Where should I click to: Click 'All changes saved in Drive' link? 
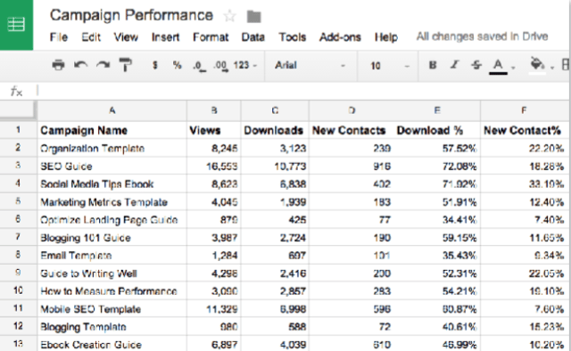click(482, 37)
